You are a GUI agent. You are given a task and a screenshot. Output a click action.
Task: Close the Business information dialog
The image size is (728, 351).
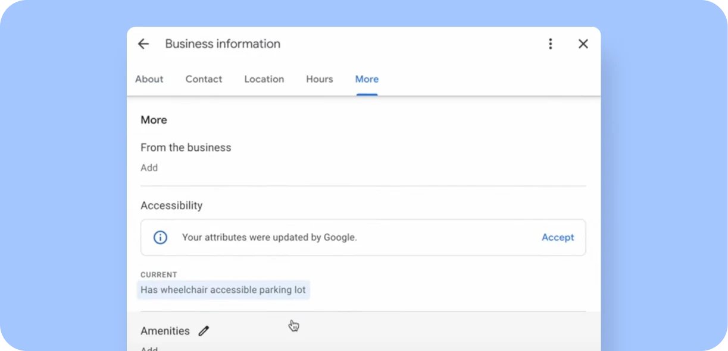583,43
